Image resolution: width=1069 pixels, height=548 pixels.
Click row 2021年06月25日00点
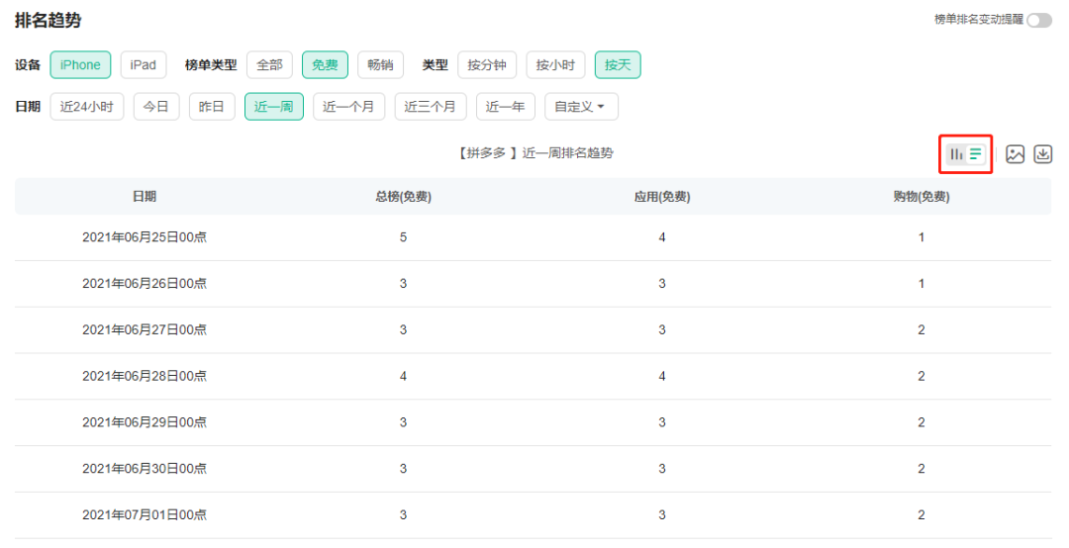(534, 237)
